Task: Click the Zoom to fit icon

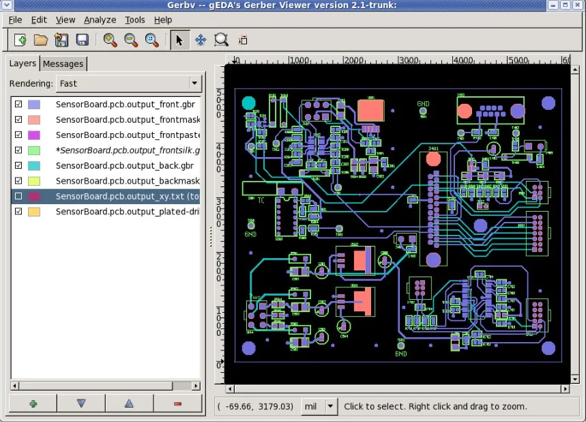Action: point(151,40)
